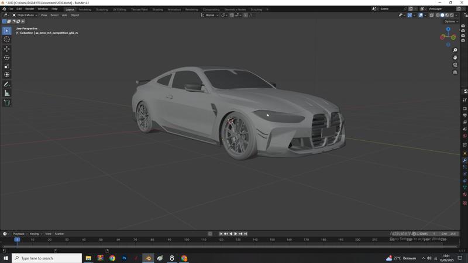The height and width of the screenshot is (263, 468).
Task: Jump to the timeline end frame button
Action: point(245,234)
